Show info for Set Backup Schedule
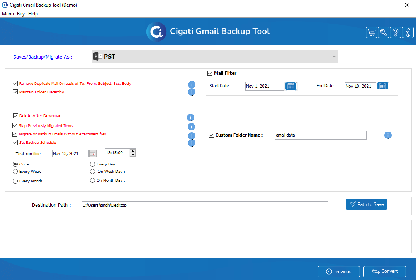This screenshot has width=416, height=280. 192,143
